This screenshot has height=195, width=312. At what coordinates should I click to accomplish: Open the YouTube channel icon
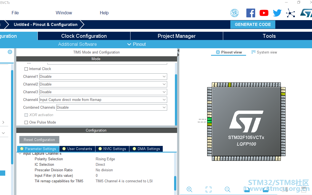264,13
